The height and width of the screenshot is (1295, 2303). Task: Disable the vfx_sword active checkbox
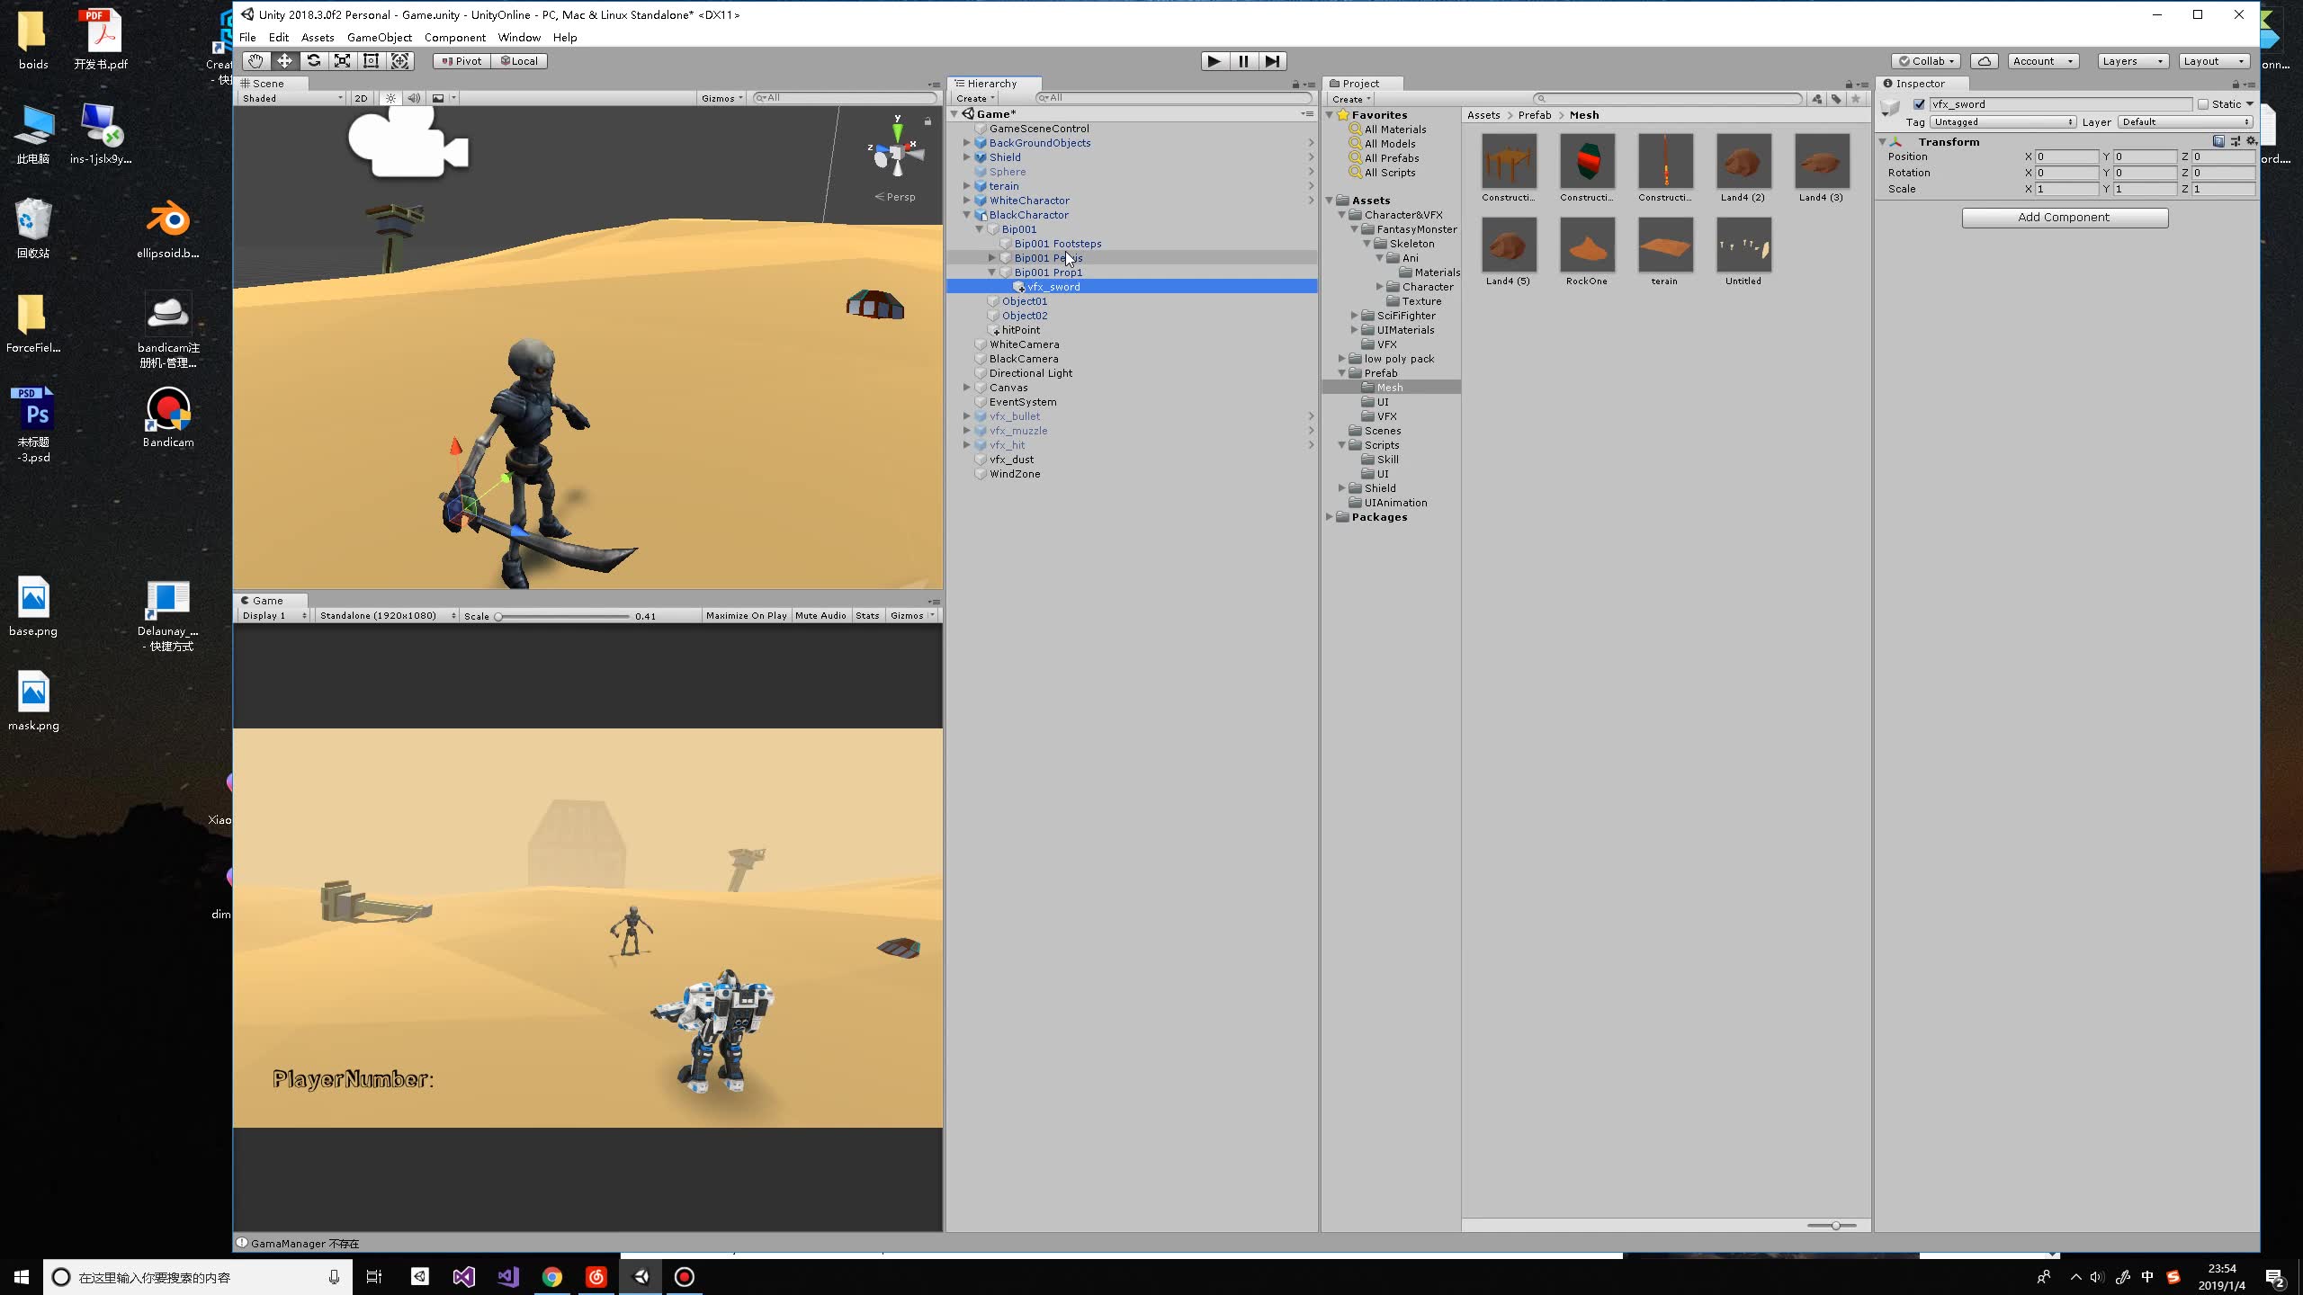(1919, 104)
